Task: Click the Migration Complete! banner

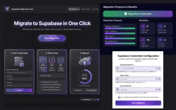Action: (x=138, y=14)
